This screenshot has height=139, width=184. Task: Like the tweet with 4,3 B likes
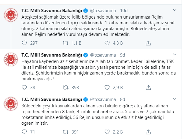pyautogui.click(x=107, y=43)
